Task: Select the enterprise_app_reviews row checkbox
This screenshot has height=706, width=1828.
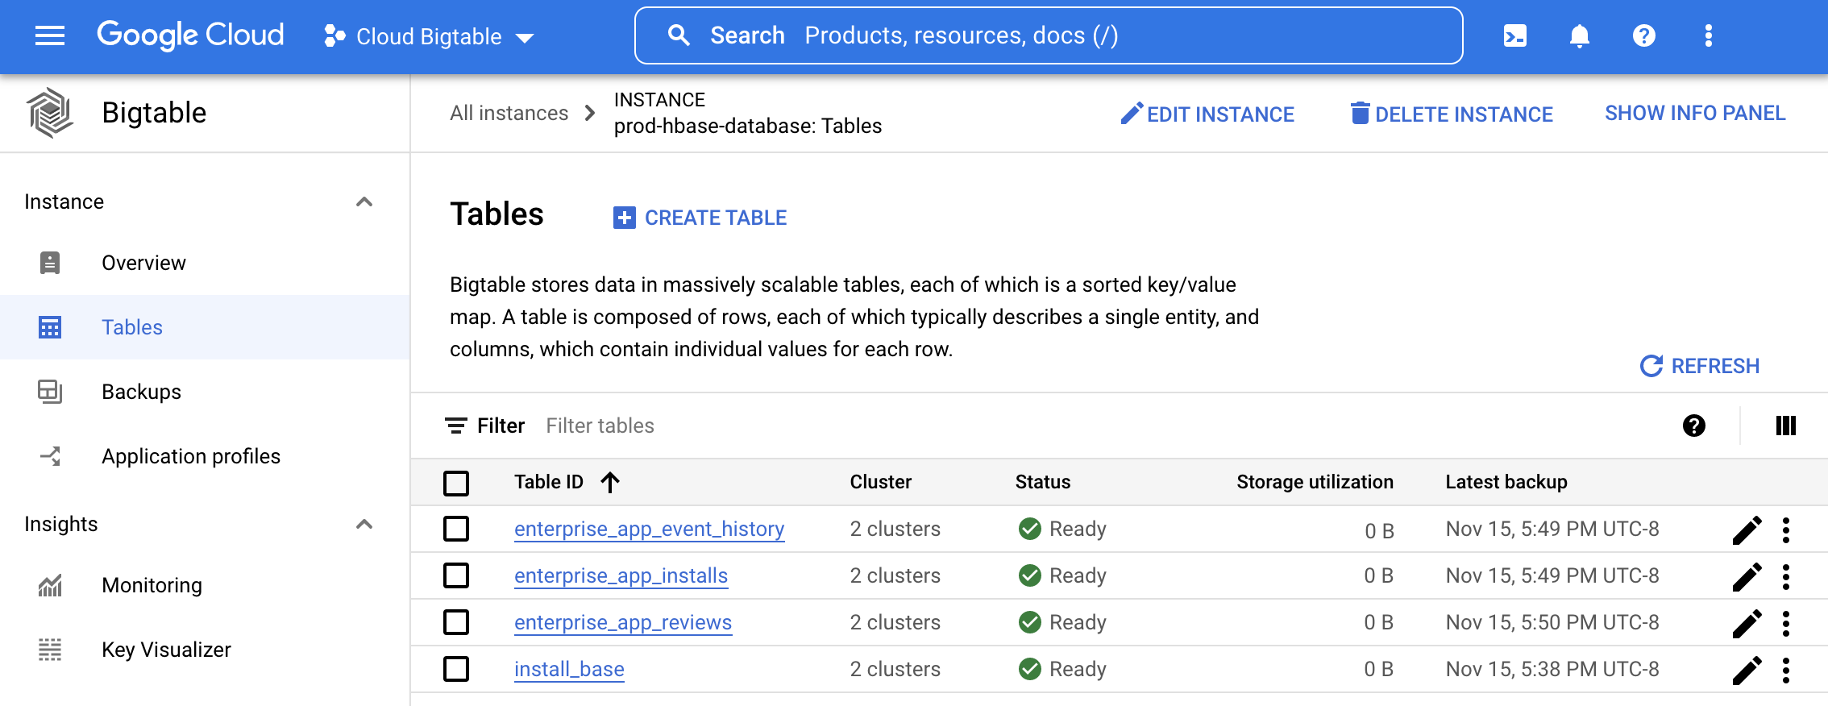Action: tap(456, 622)
